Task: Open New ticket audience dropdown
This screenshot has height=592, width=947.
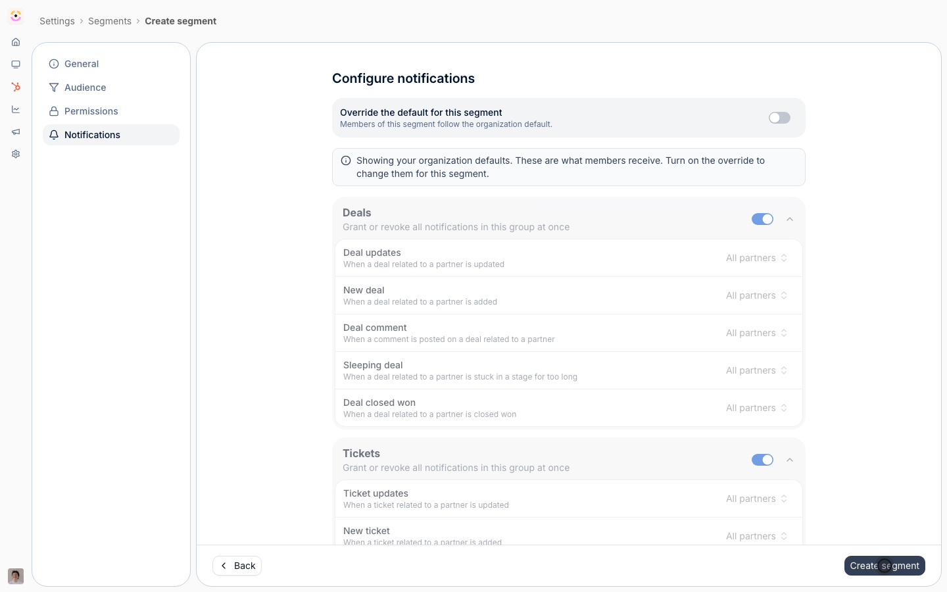Action: 757,536
